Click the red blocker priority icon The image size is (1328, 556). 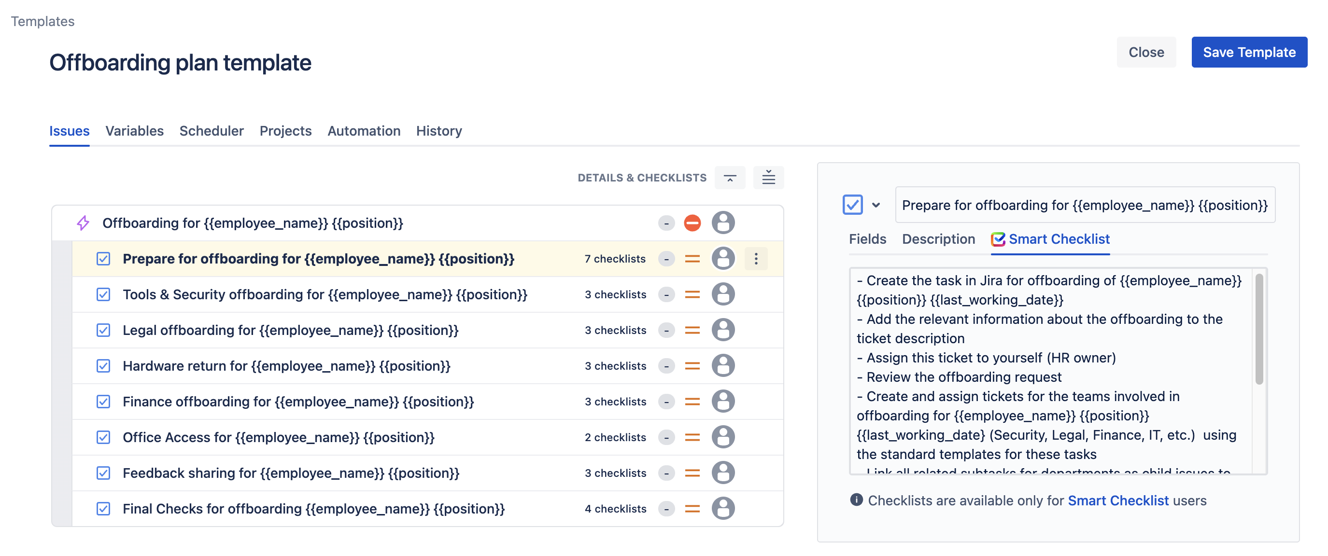point(692,223)
